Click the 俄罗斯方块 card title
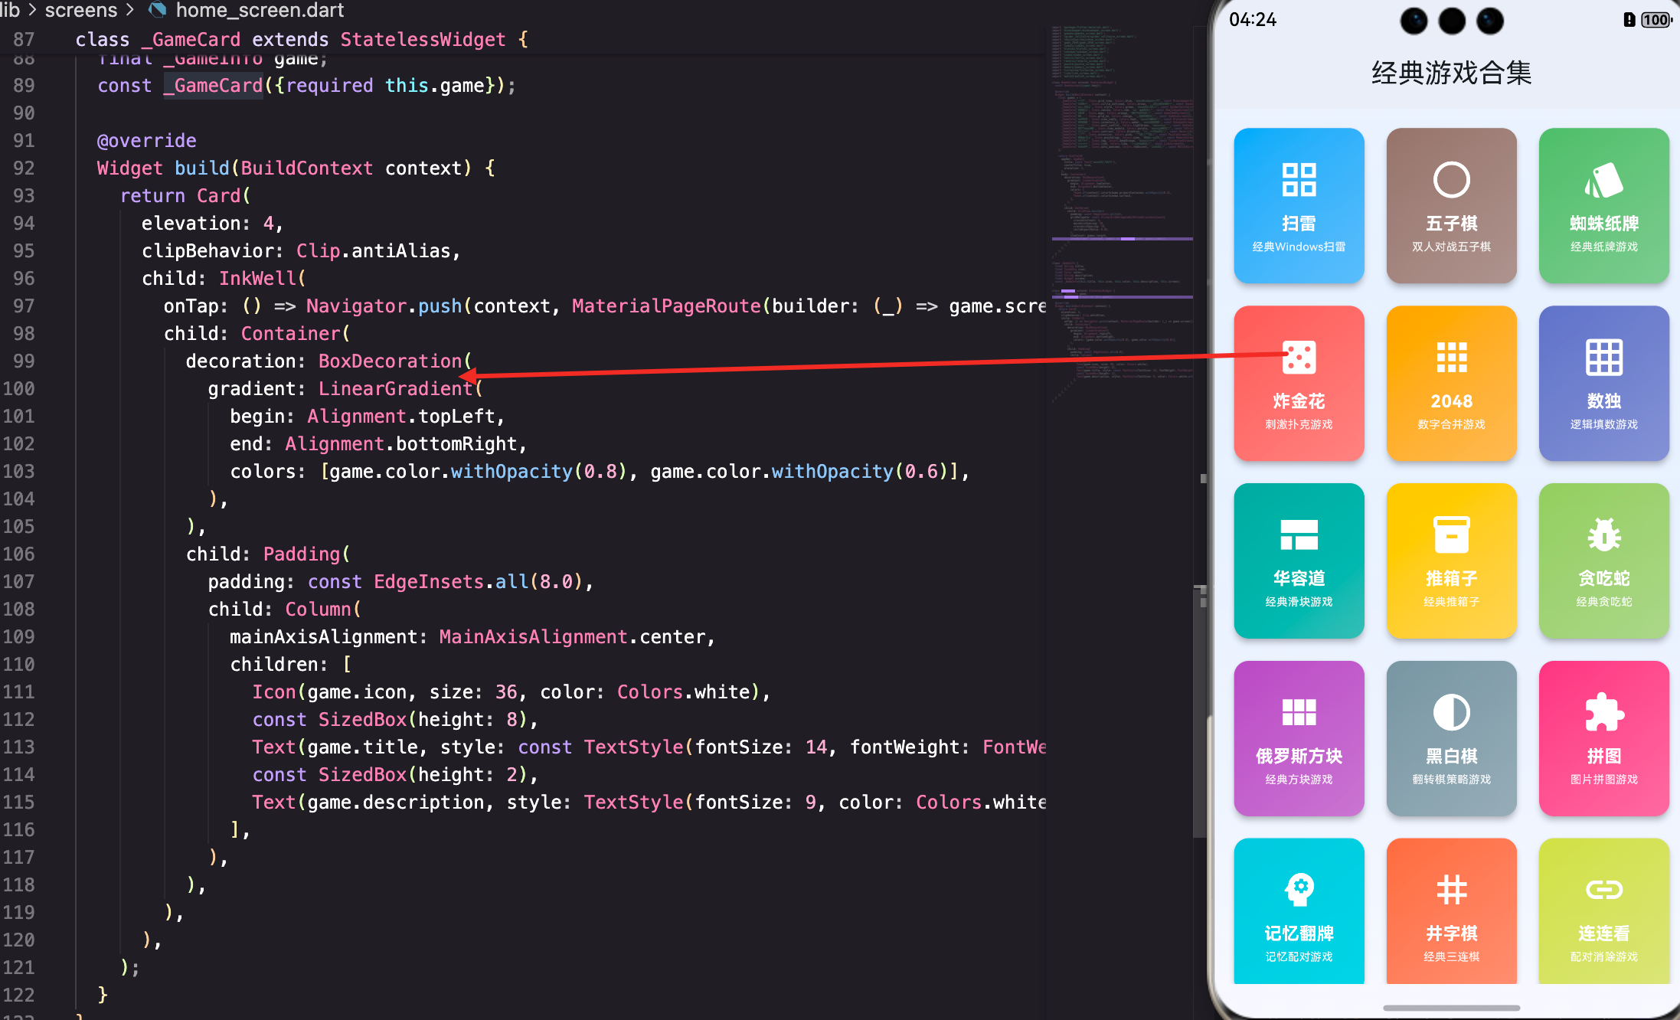 pos(1299,756)
